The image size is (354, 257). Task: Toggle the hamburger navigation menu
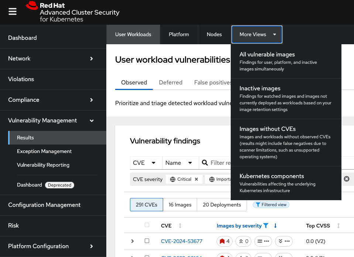point(13,11)
